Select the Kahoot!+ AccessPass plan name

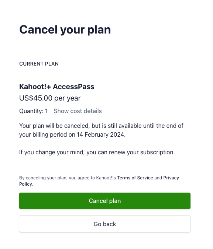click(57, 87)
